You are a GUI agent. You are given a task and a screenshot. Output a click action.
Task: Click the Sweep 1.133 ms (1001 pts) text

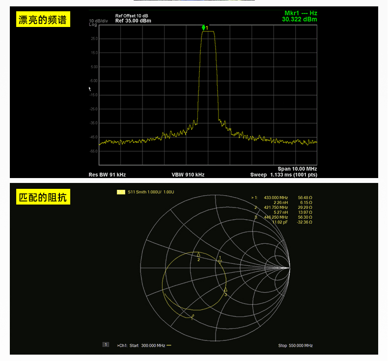pos(283,175)
